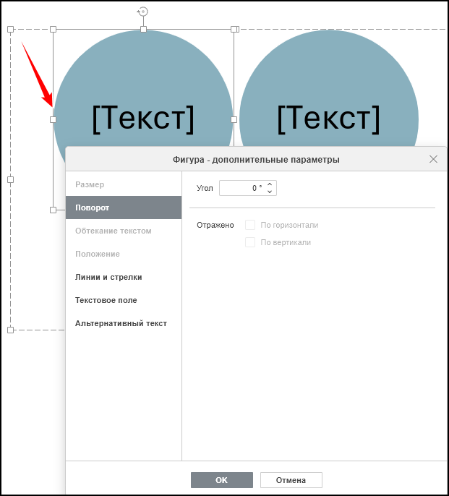
Task: Toggle the По горизонтали flip checkbox
Action: [x=250, y=225]
